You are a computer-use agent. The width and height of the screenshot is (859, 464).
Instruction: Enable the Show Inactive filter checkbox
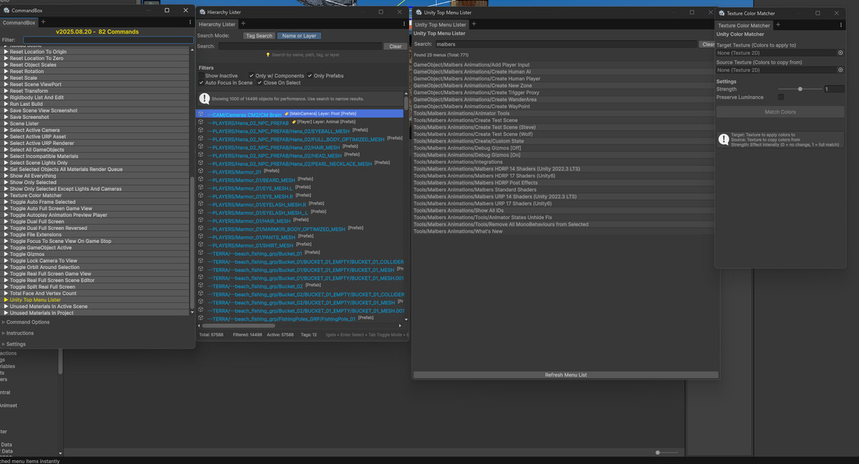click(201, 76)
